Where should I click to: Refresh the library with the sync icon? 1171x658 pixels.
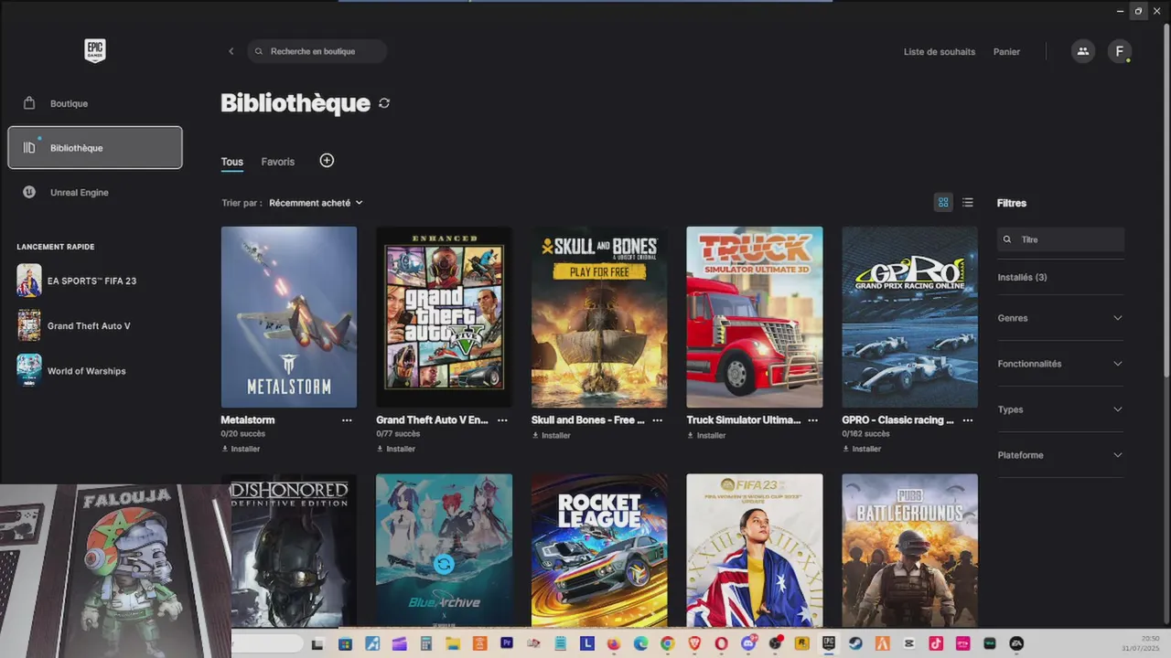click(384, 103)
